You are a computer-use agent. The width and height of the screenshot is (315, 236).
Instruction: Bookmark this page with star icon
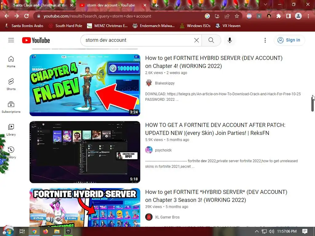(x=237, y=16)
